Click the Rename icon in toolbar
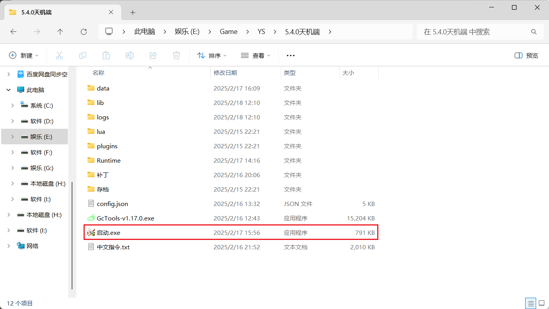 tap(130, 55)
